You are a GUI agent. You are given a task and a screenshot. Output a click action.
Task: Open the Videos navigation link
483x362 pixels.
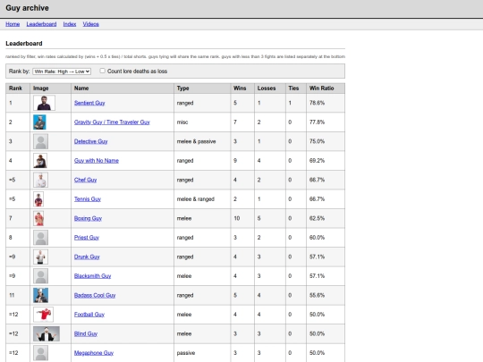tap(90, 24)
